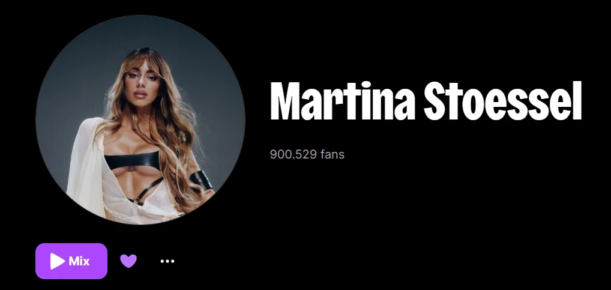Remove Martina Stoessel from favorites via heart
The width and height of the screenshot is (611, 290).
click(x=128, y=261)
